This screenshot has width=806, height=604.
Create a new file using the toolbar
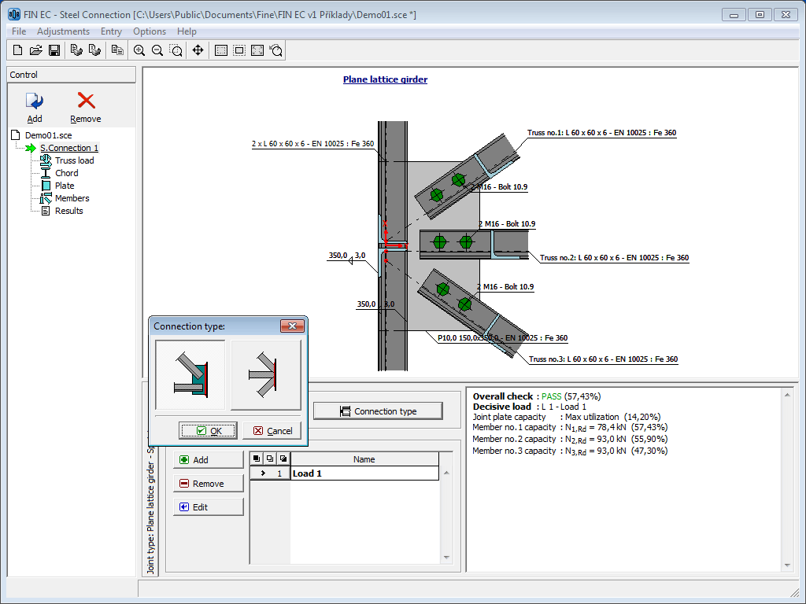18,50
